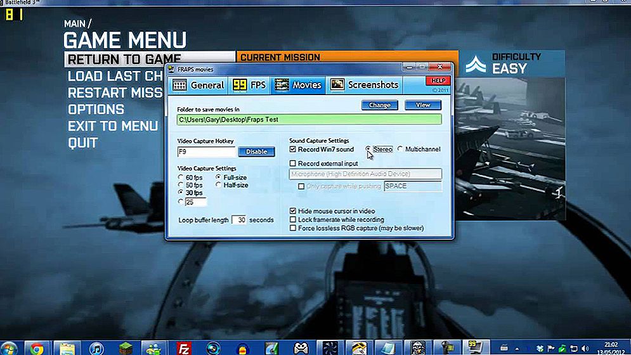Open the game controller taskbar icon
Screen dimensions: 631x355
point(301,349)
